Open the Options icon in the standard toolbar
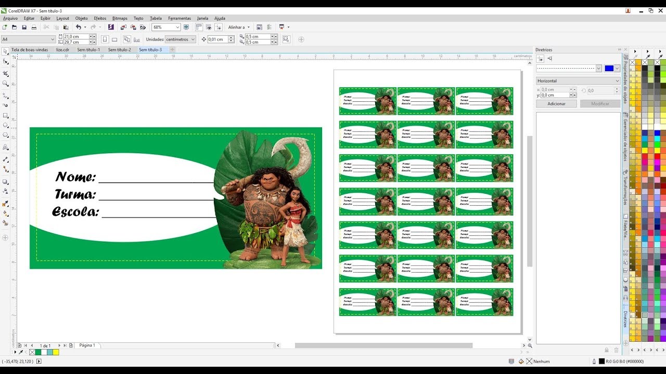 pyautogui.click(x=269, y=27)
